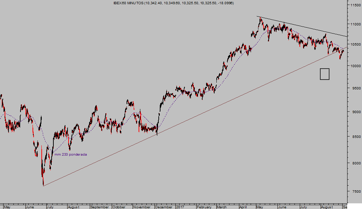Select April on the time axis
Viewport: 362px width, 209px height.
click(243, 207)
